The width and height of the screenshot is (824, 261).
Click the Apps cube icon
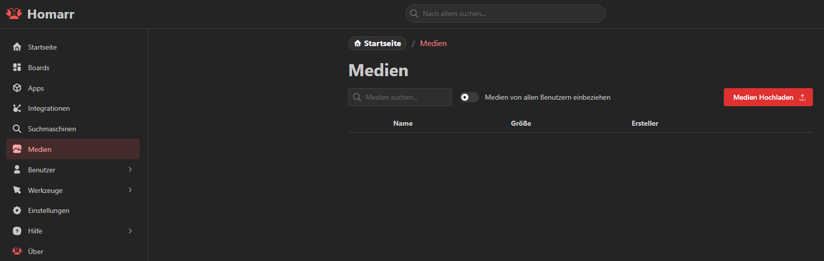pos(17,88)
